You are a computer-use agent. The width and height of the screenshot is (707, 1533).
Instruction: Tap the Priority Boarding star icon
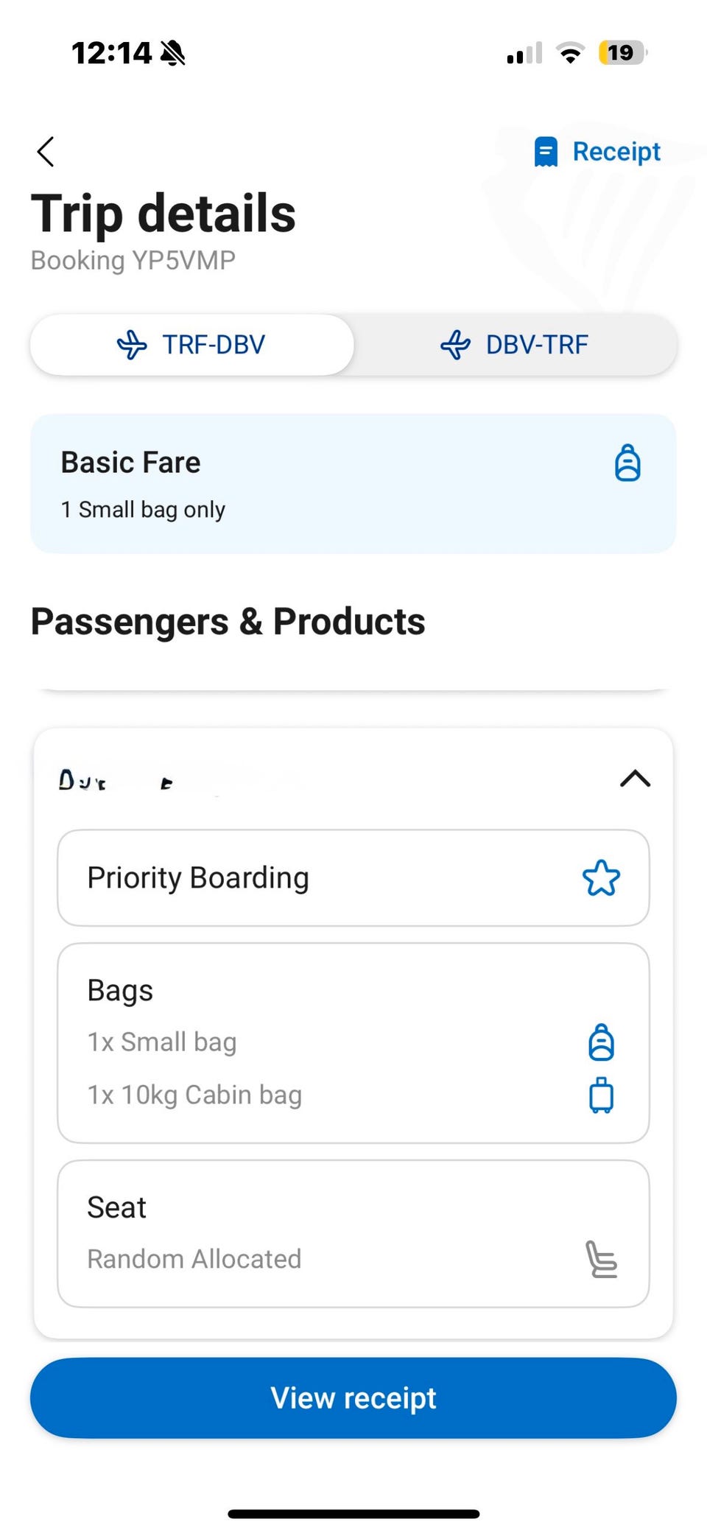click(x=601, y=878)
